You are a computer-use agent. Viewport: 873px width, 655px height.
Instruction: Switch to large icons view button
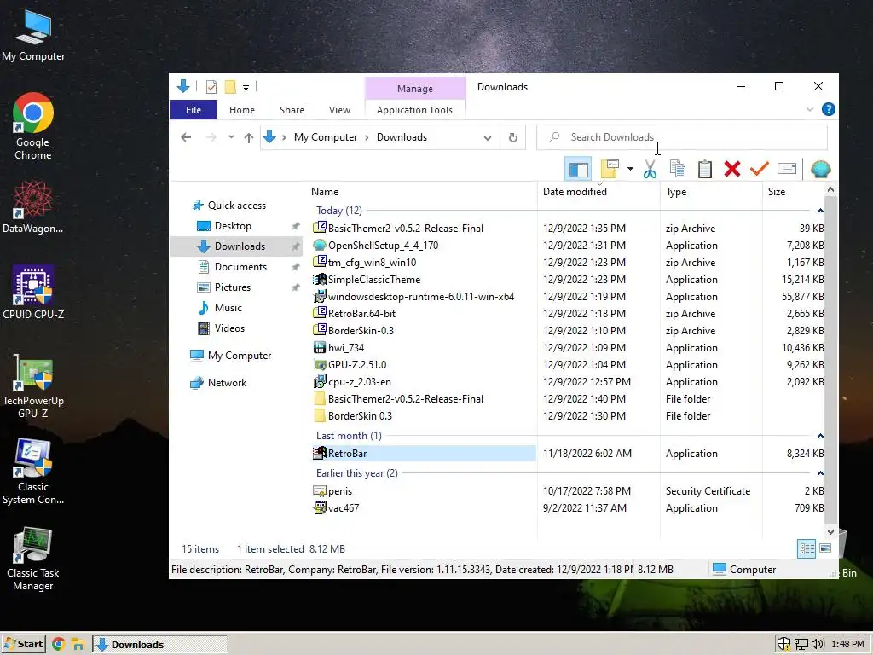[825, 548]
